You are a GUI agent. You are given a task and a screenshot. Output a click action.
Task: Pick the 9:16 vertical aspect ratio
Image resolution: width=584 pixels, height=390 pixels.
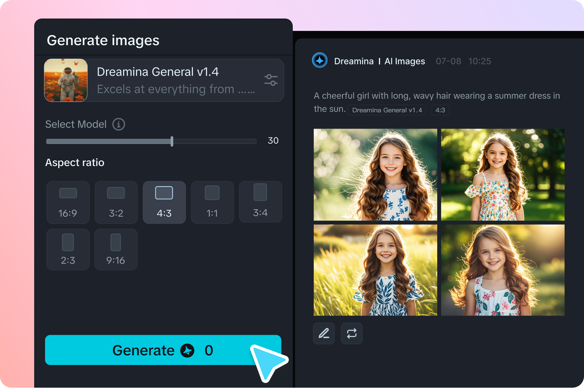click(116, 249)
